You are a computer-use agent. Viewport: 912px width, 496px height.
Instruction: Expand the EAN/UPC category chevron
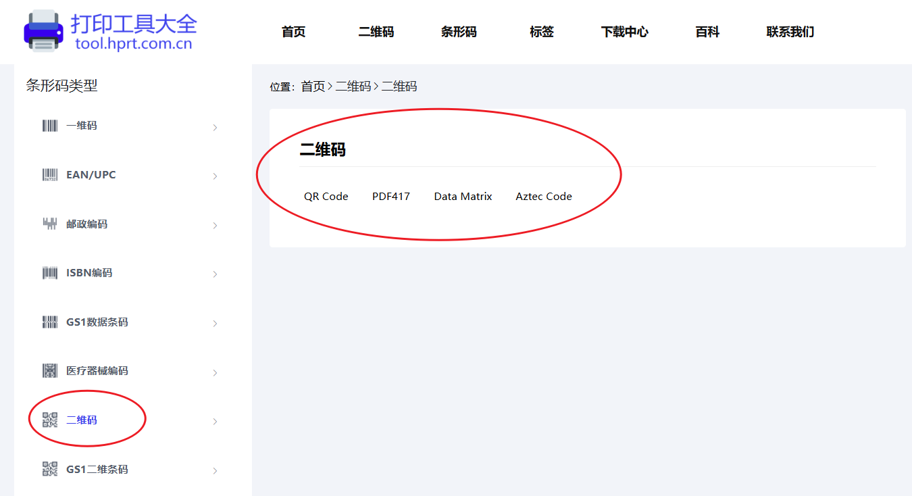click(216, 176)
